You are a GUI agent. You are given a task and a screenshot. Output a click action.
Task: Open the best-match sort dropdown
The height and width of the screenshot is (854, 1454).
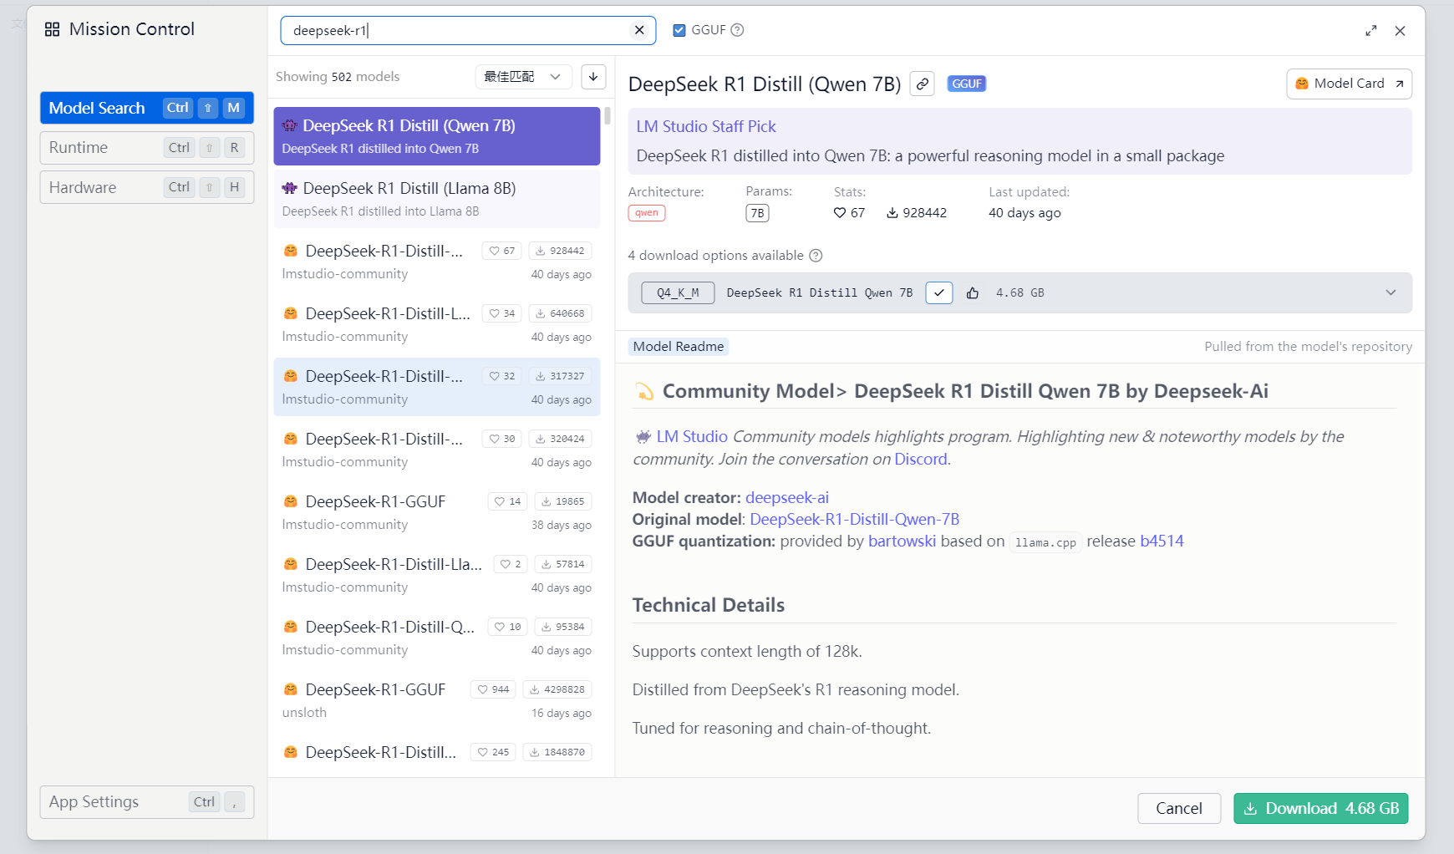[x=523, y=77]
